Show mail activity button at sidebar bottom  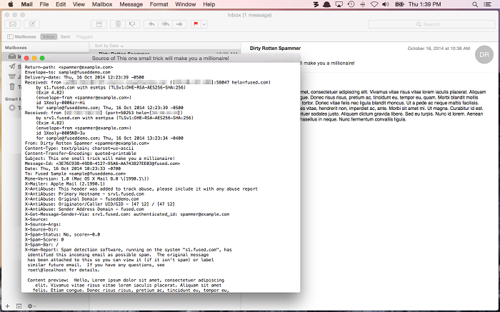pos(19,306)
